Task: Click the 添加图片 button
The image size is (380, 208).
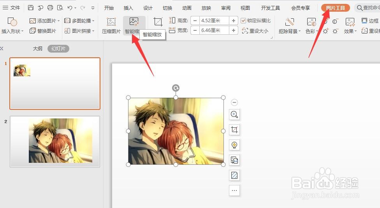Action: click(x=44, y=21)
